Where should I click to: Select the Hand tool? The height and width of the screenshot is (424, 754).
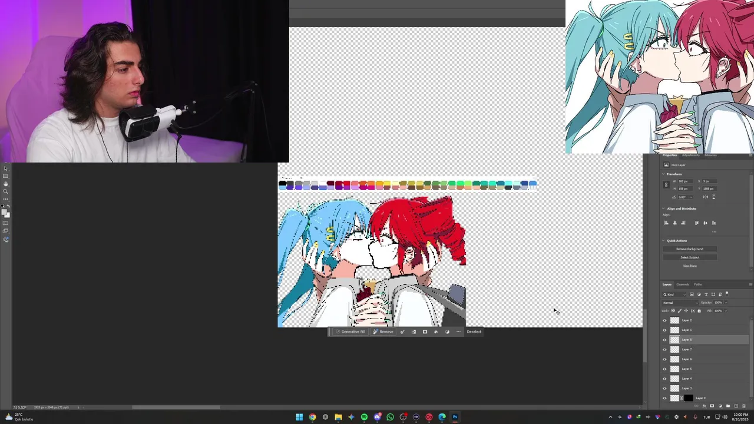pos(5,184)
